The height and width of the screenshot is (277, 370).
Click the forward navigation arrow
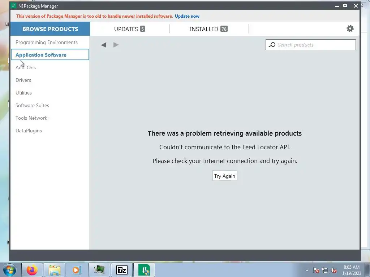point(116,45)
